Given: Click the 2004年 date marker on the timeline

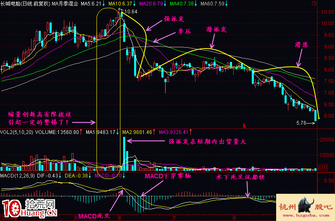Looking at the screenshot, I should tap(10, 218).
